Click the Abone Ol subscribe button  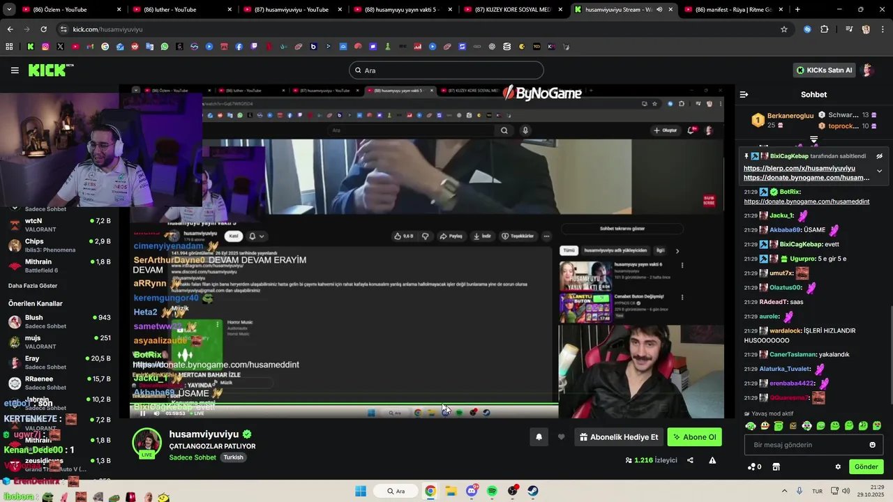[x=694, y=437]
